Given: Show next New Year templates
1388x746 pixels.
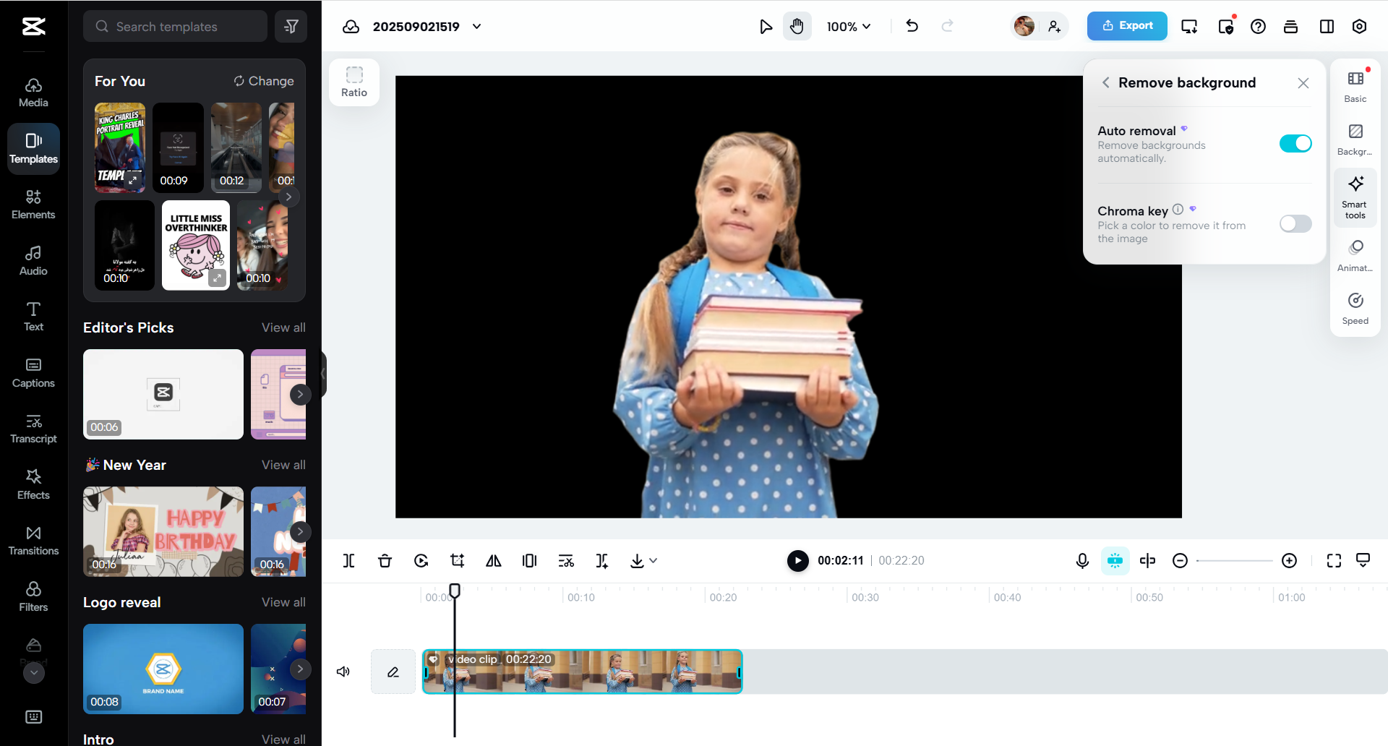Looking at the screenshot, I should click(x=300, y=531).
